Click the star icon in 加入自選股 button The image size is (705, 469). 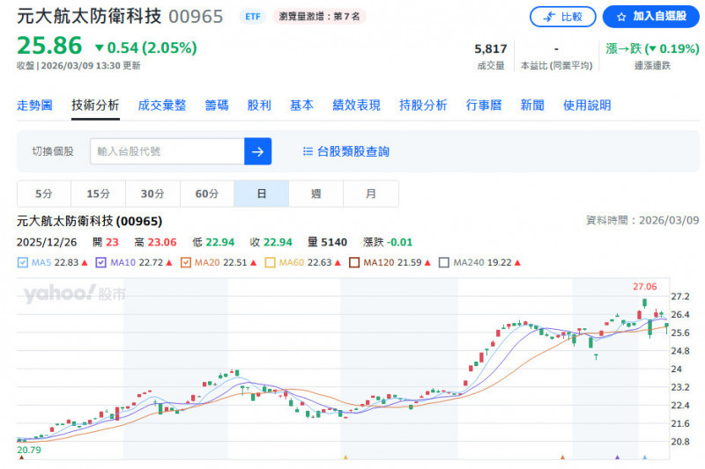(x=621, y=17)
